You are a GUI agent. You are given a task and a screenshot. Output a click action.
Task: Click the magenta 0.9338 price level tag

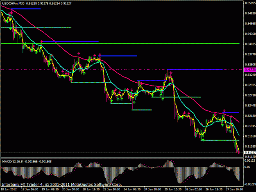250,70
